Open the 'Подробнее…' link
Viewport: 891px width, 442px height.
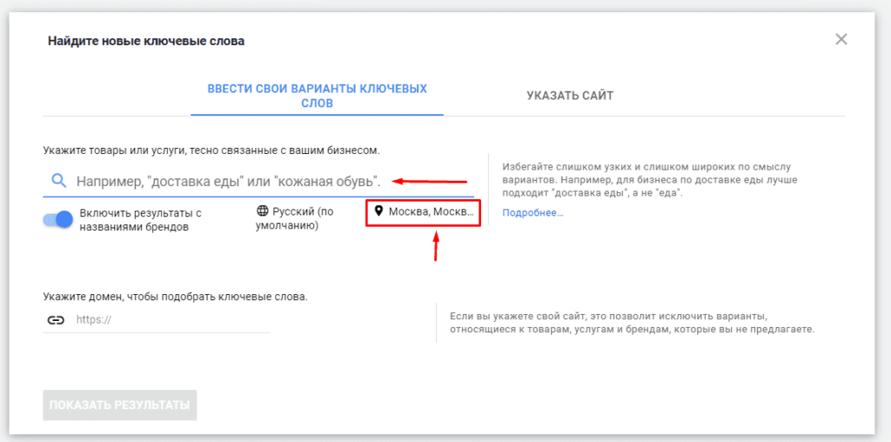[x=533, y=213]
